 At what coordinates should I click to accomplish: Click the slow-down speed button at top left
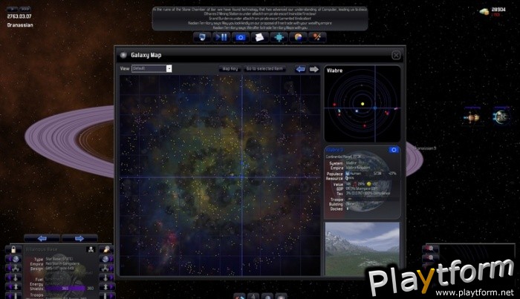(13, 9)
